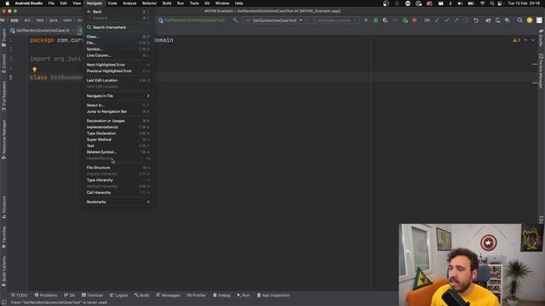Go to previous highlighted problem arrow

(x=525, y=40)
